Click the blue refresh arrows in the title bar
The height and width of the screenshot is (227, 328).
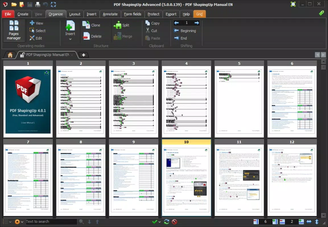tap(53, 4)
